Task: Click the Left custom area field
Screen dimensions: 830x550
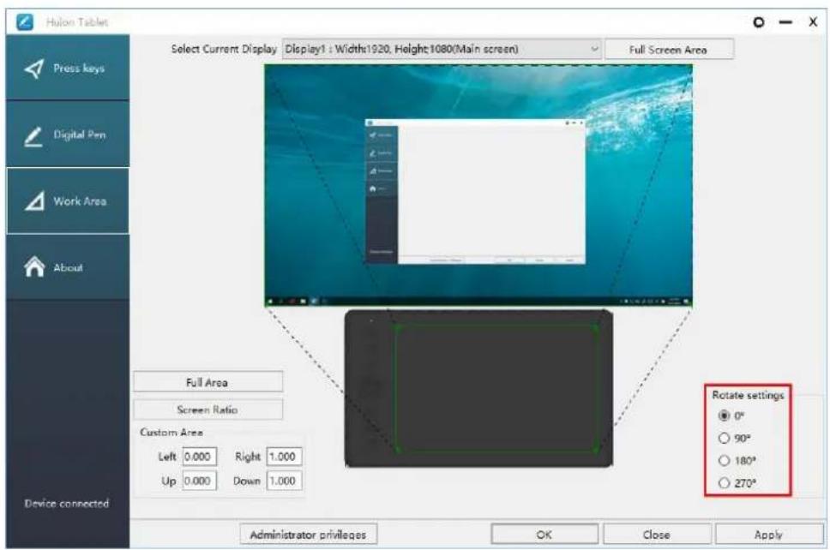Action: pos(199,457)
